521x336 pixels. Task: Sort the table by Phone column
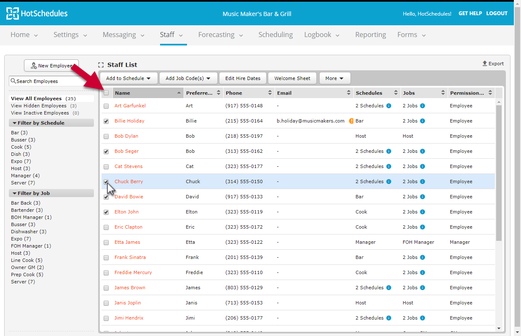tap(248, 93)
